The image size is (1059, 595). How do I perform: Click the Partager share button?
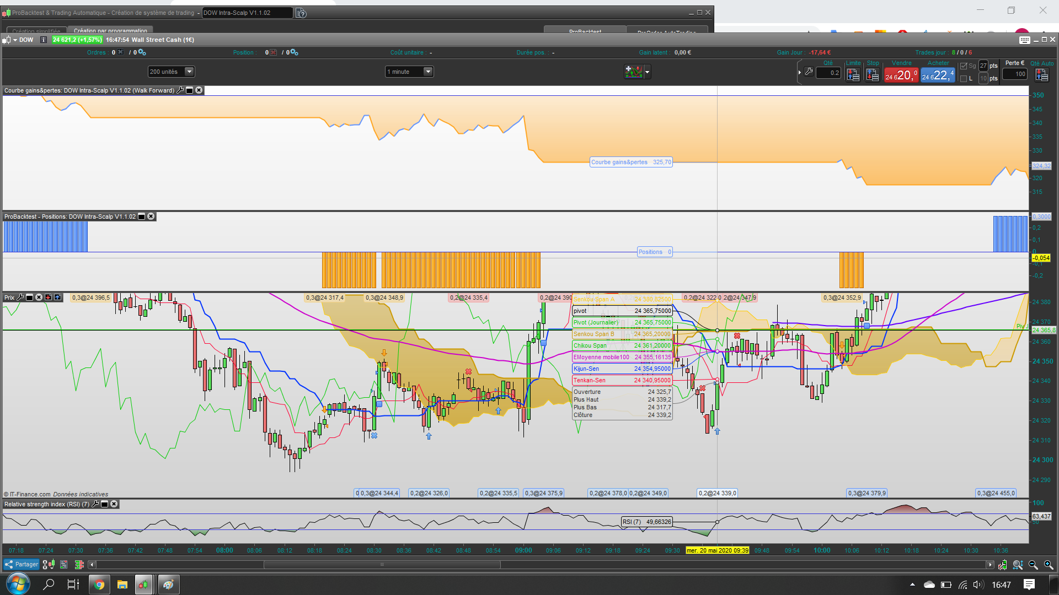22,564
